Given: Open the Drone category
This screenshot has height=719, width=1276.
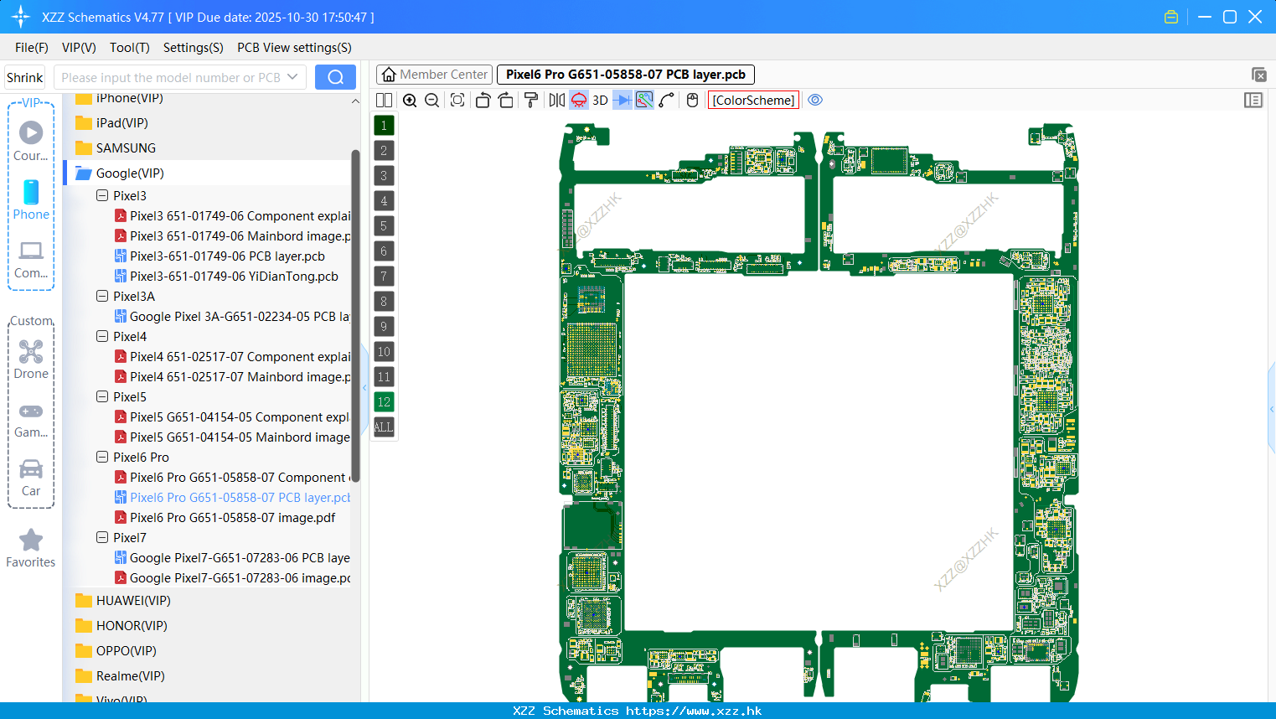Looking at the screenshot, I should pos(31,359).
